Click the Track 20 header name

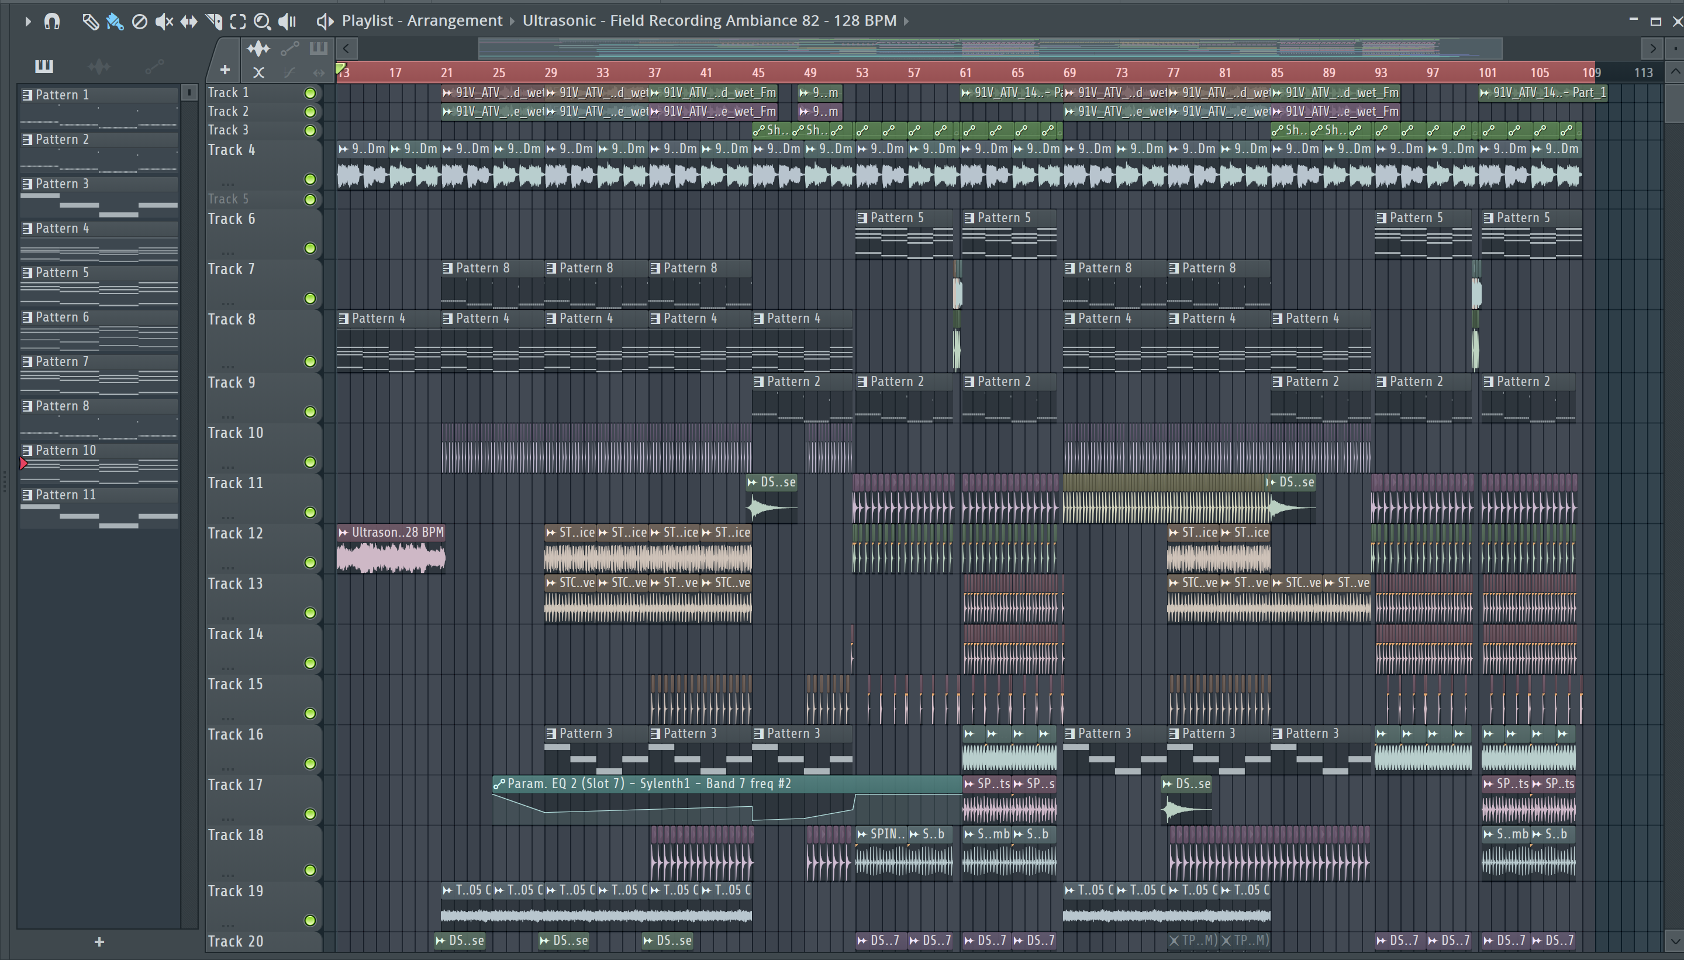[236, 941]
